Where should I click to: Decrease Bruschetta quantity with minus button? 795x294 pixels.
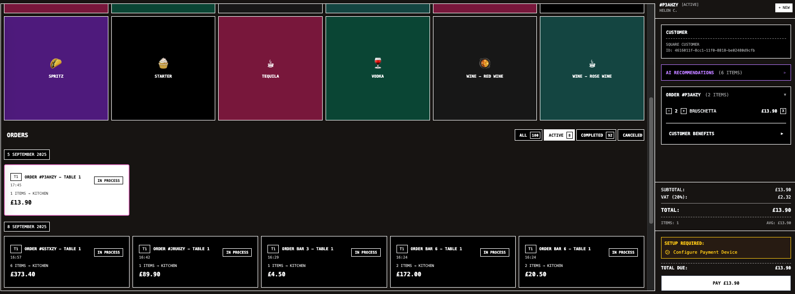click(669, 111)
